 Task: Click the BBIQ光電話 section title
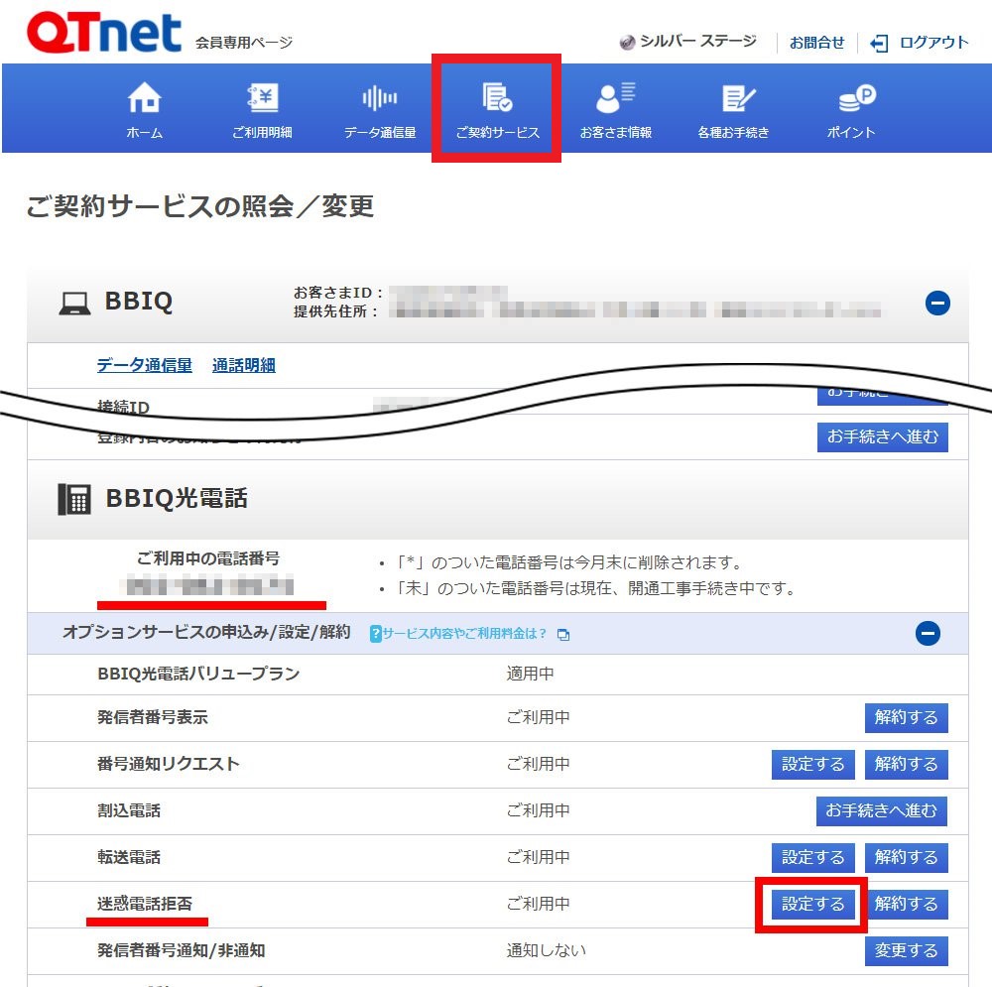coord(177,499)
